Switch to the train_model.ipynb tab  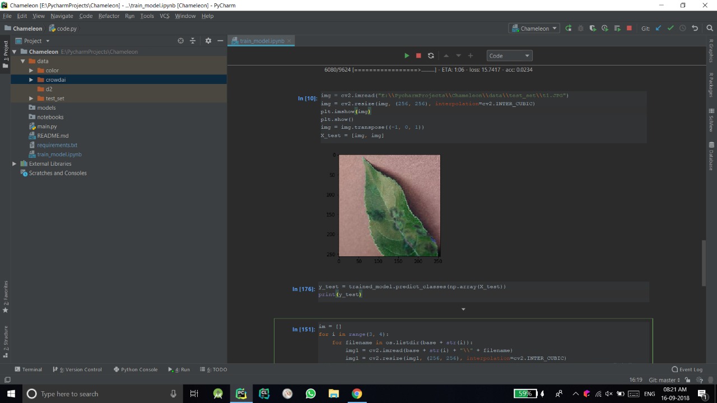261,41
